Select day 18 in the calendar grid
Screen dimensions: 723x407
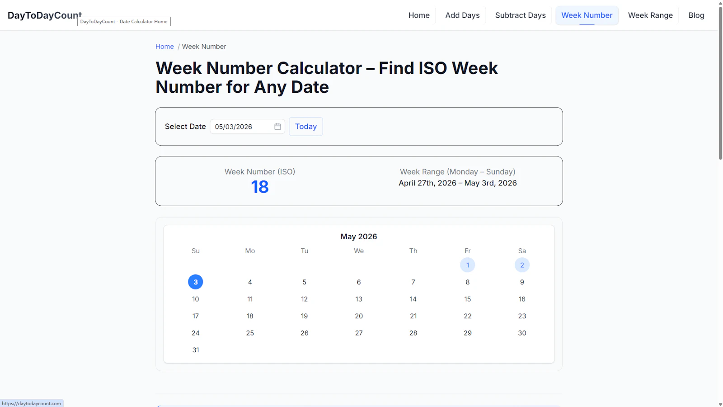pos(250,316)
